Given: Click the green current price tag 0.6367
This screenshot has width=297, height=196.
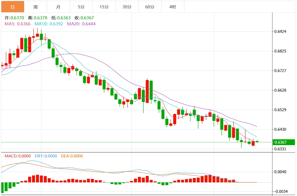Looking at the screenshot, I should 284,142.
